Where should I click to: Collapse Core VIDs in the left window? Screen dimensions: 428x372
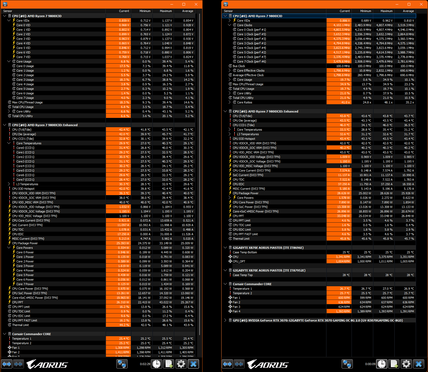point(9,21)
